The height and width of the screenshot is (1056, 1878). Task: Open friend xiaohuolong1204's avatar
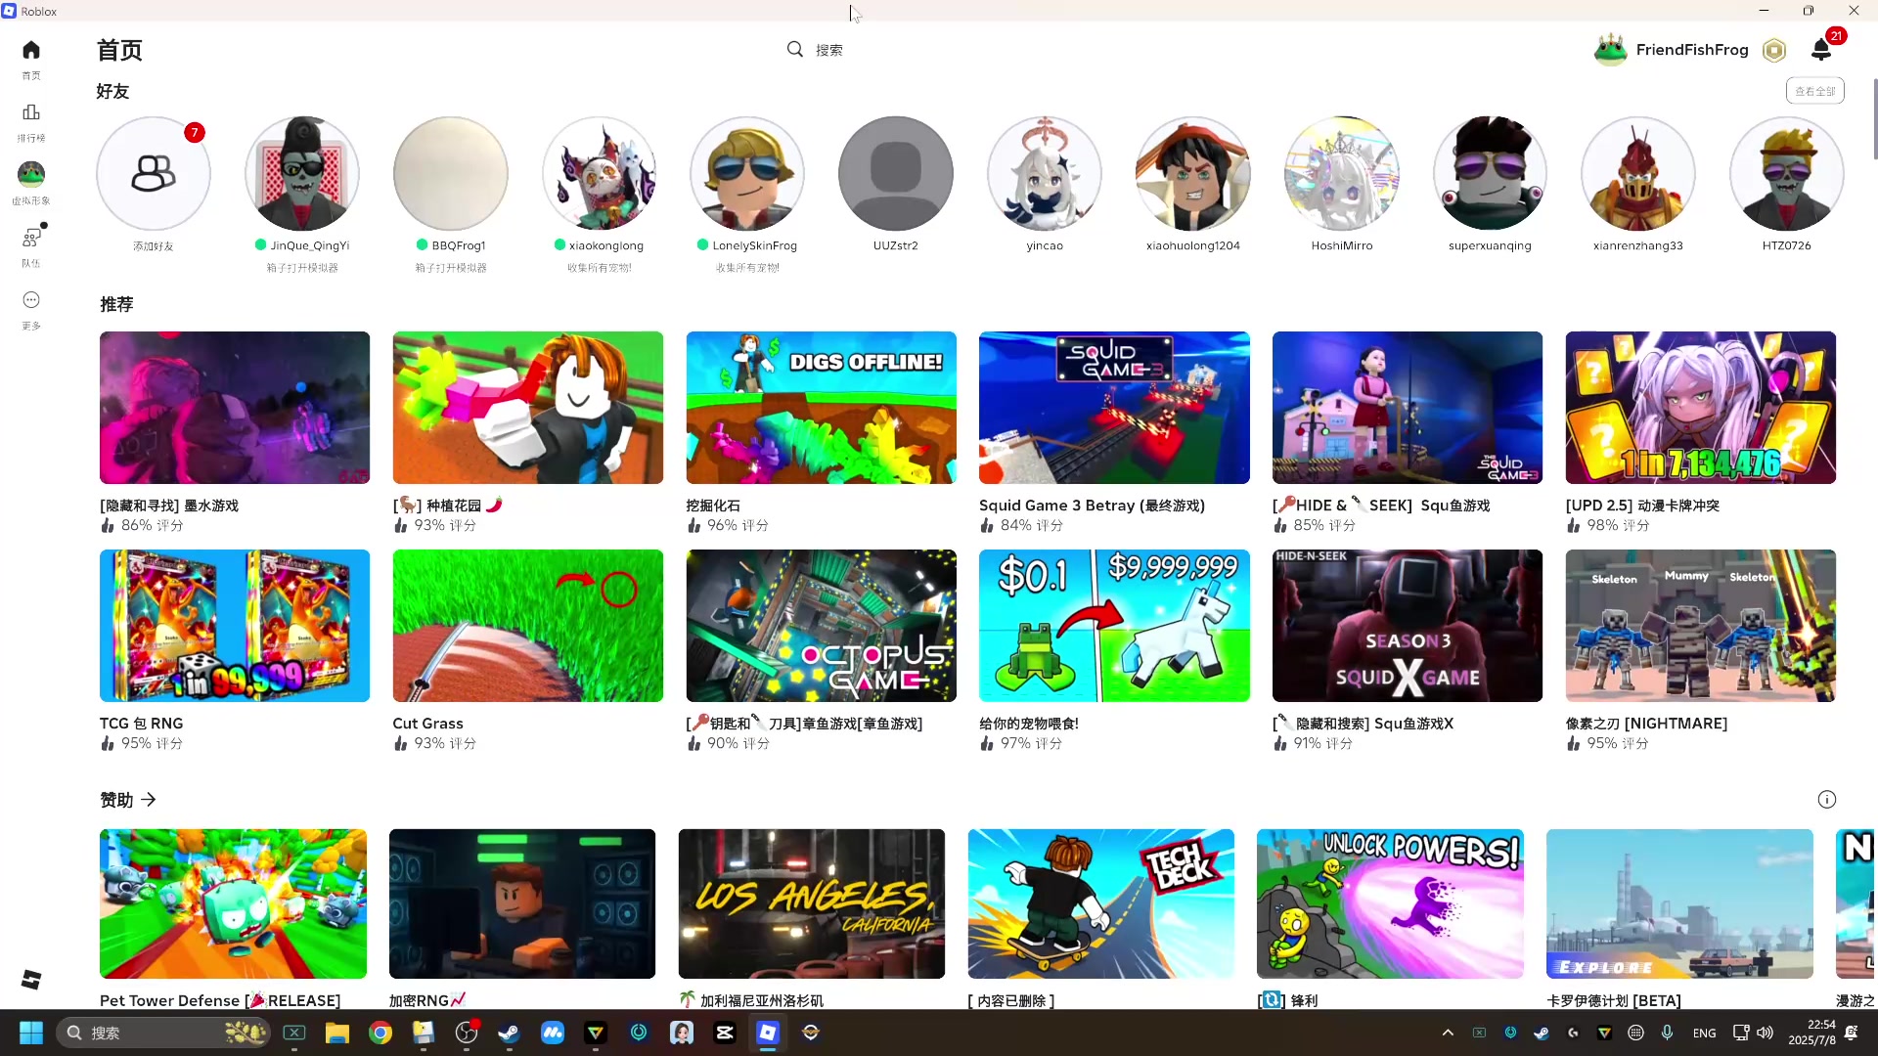[x=1193, y=174]
